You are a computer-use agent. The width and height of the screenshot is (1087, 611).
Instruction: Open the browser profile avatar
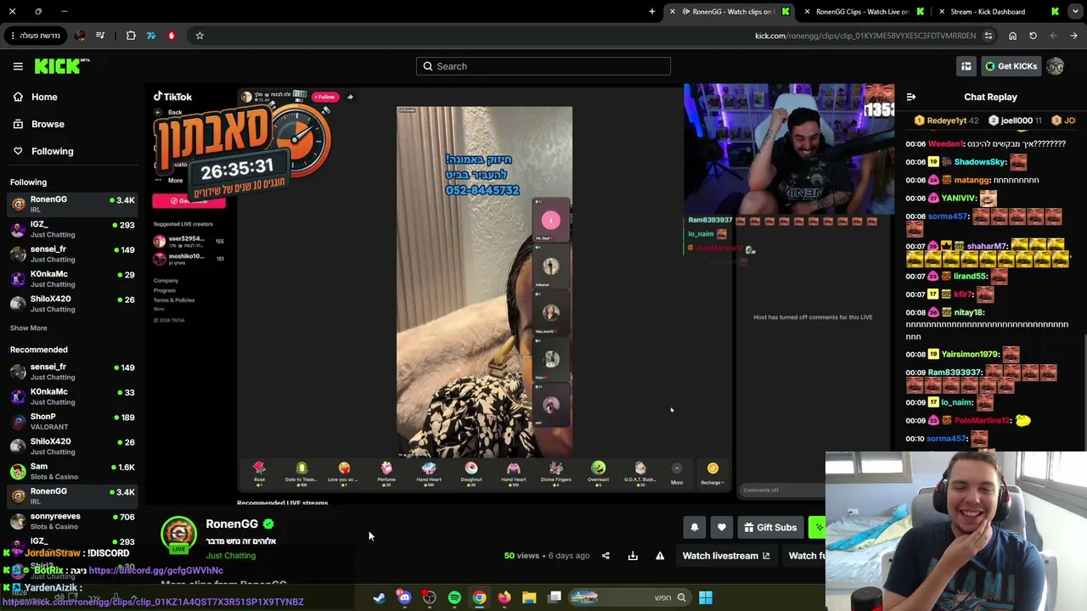[x=80, y=36]
